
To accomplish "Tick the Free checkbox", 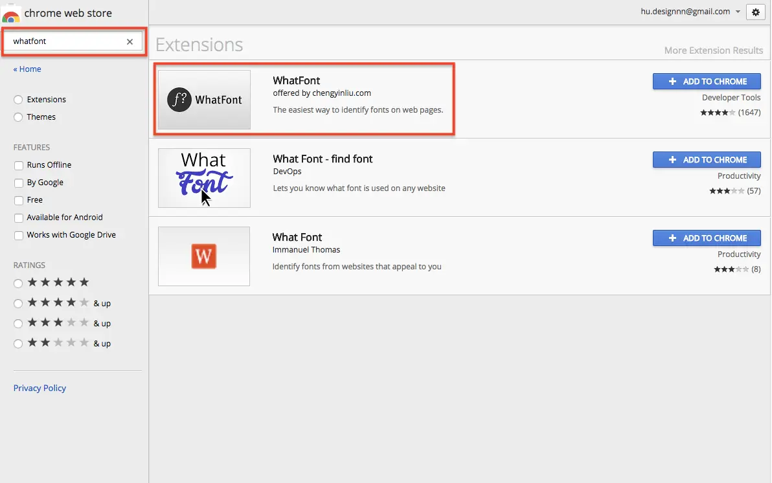I will [19, 201].
